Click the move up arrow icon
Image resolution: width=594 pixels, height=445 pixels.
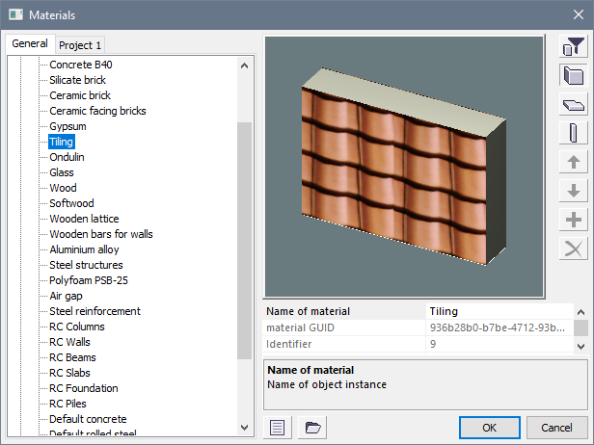click(574, 163)
